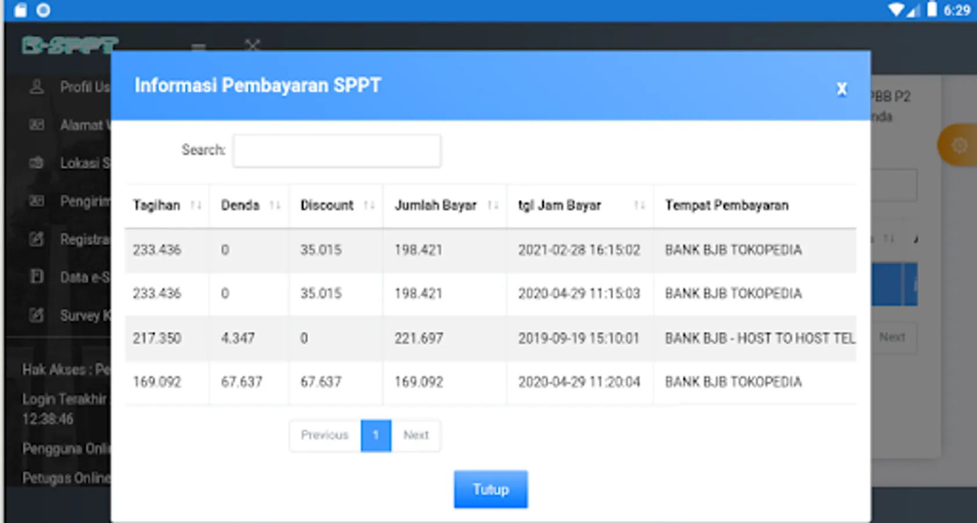
Task: Select page 1 in pagination
Action: pos(376,435)
